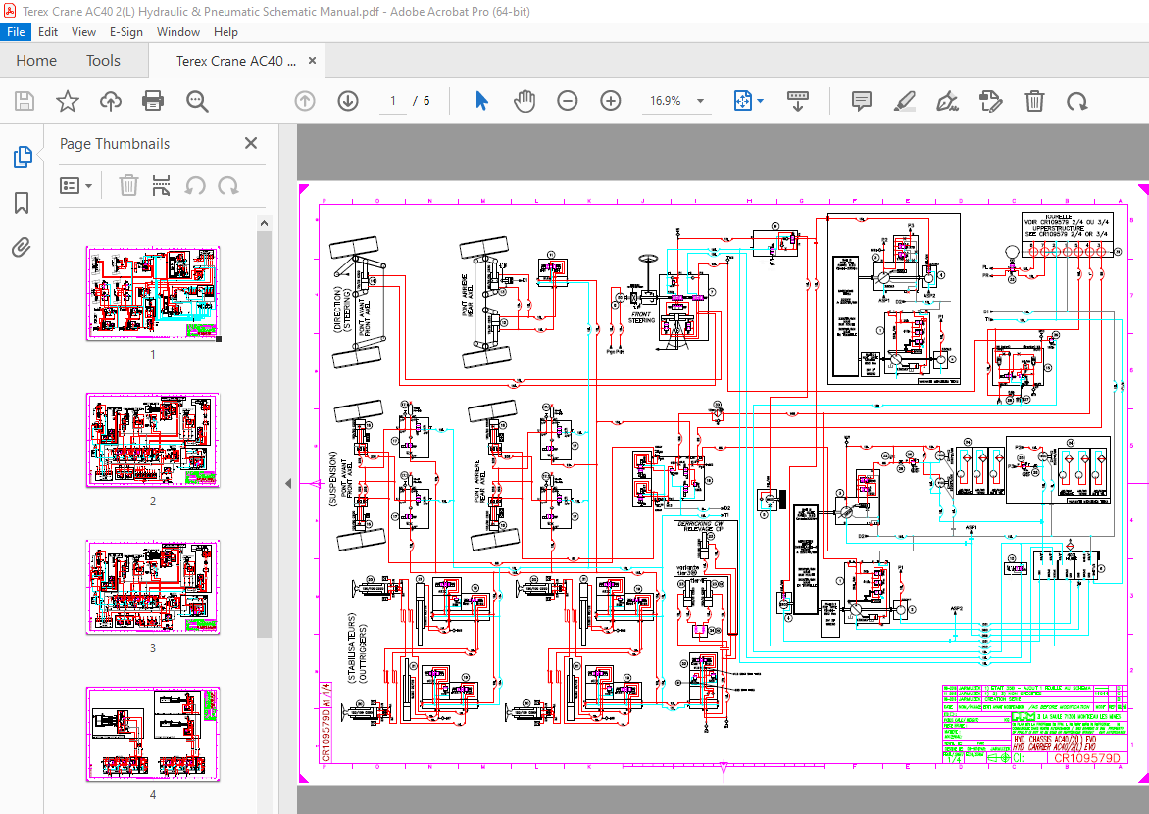Open the Edit menu
This screenshot has height=814, width=1149.
pyautogui.click(x=48, y=32)
